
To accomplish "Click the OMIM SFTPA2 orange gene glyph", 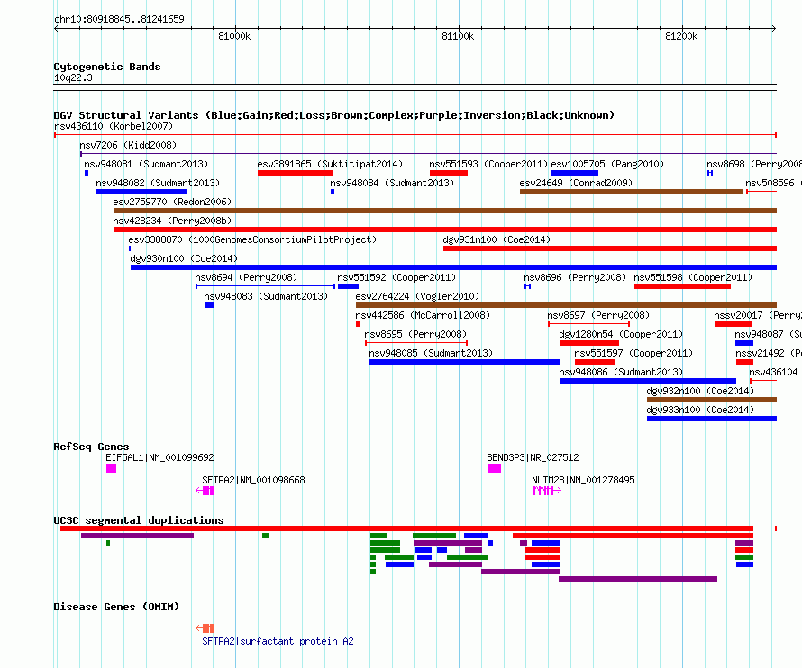I will click(205, 628).
